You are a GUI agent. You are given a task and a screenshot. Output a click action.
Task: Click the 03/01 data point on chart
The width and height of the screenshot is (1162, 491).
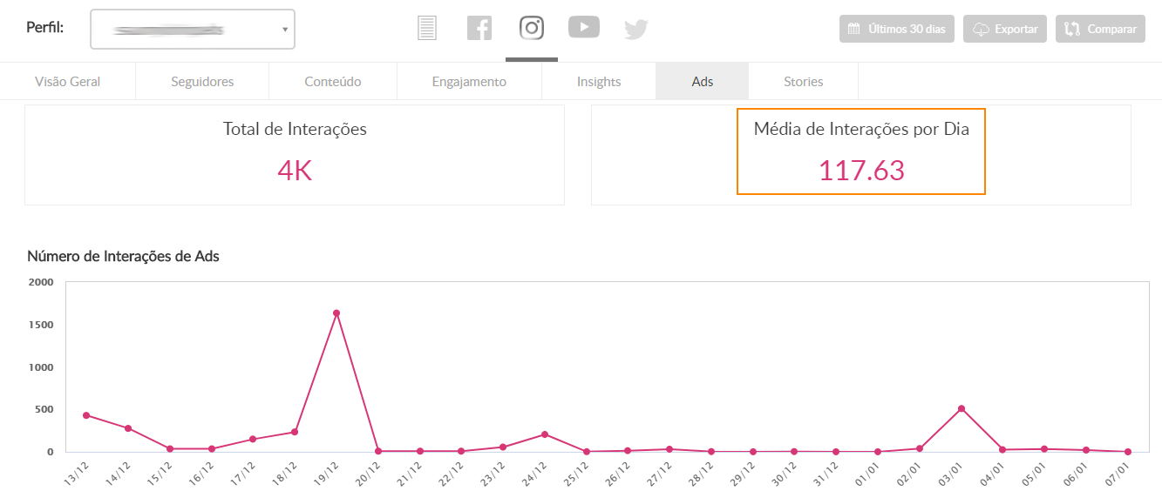(x=961, y=408)
